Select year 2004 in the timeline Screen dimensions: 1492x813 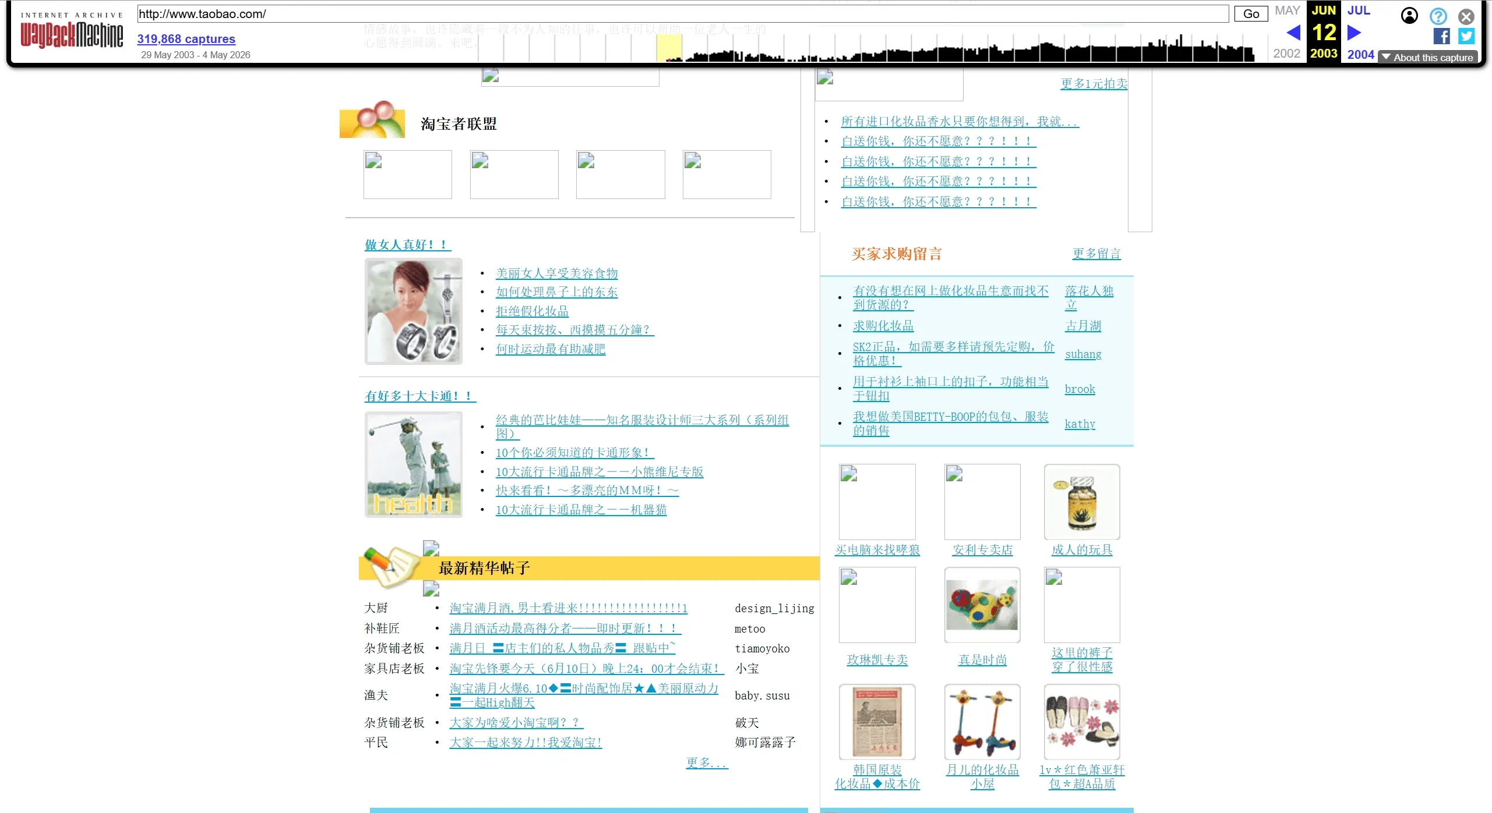pyautogui.click(x=1360, y=54)
